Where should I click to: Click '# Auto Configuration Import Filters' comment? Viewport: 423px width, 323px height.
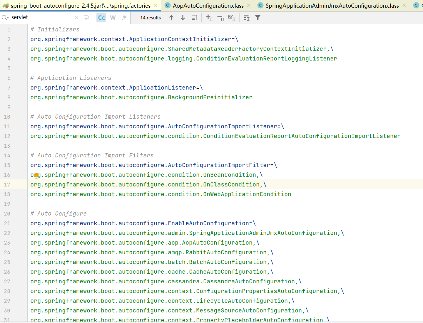tap(92, 155)
